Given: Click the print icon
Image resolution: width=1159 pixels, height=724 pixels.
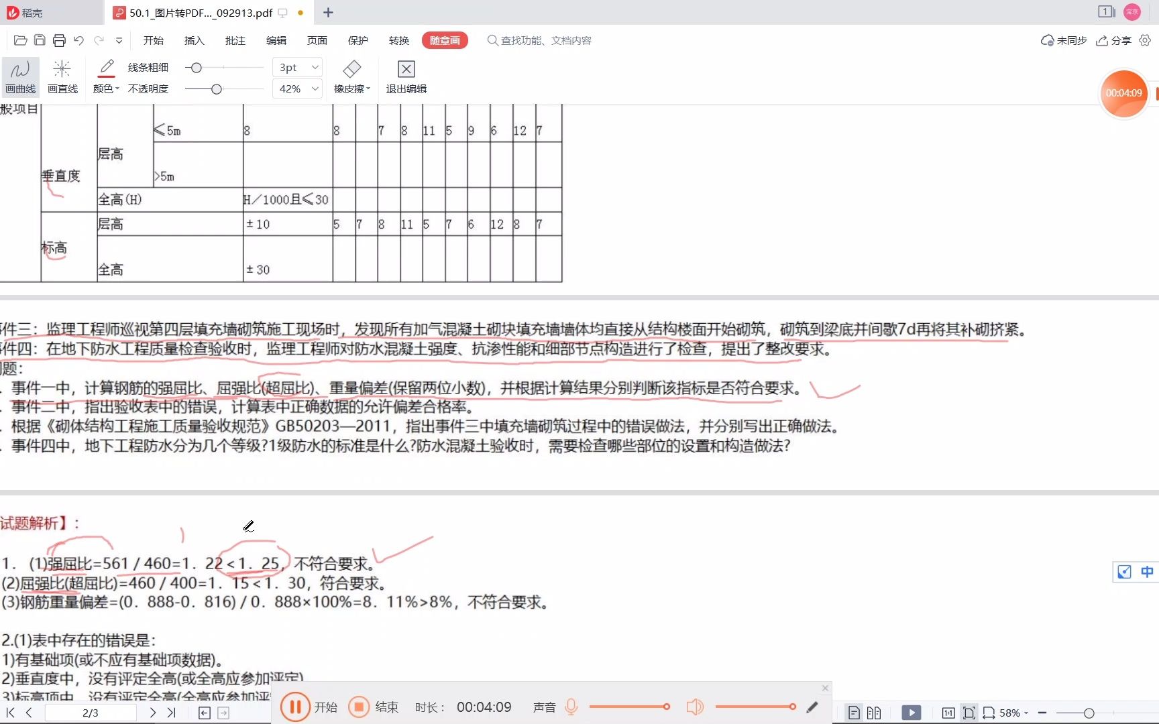Looking at the screenshot, I should [x=59, y=40].
